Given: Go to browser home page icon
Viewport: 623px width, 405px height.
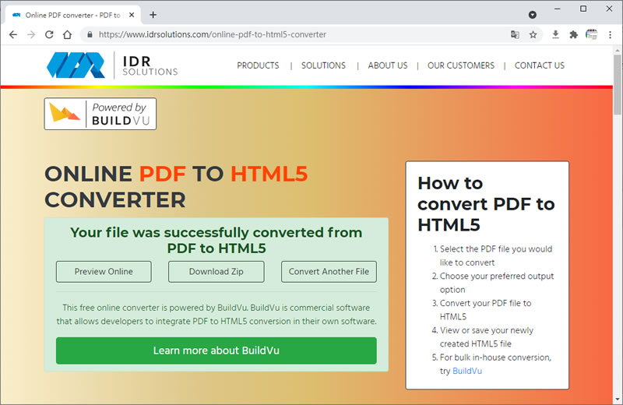Looking at the screenshot, I should [68, 34].
